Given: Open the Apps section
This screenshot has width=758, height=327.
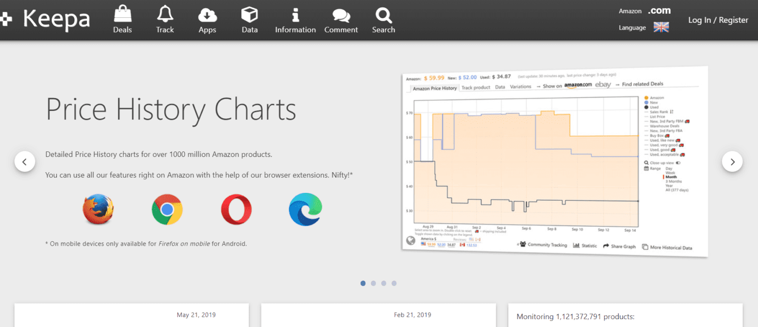Looking at the screenshot, I should [207, 19].
